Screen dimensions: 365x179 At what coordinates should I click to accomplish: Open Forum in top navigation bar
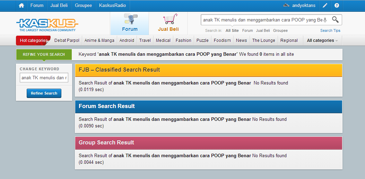(37, 6)
